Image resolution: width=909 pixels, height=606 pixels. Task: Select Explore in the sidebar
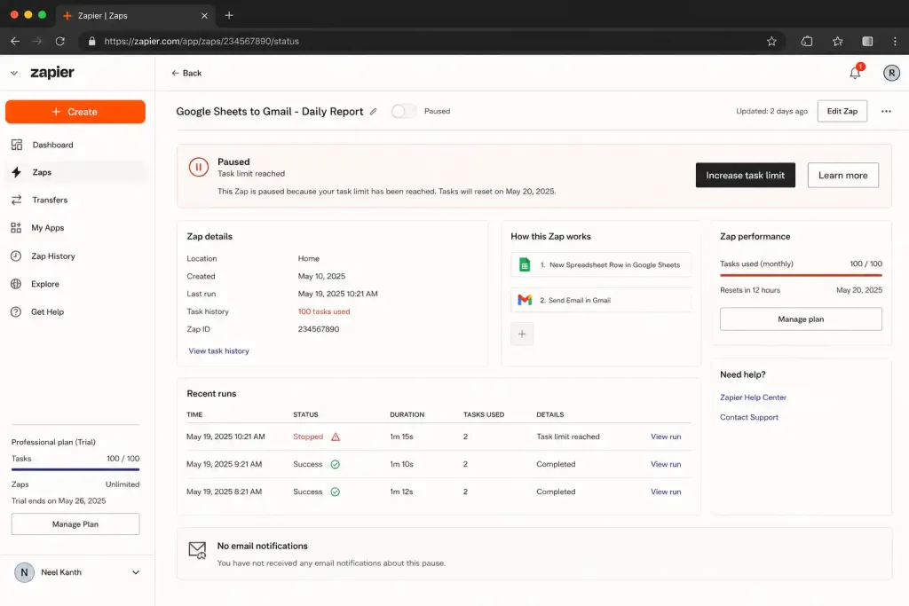coord(75,284)
